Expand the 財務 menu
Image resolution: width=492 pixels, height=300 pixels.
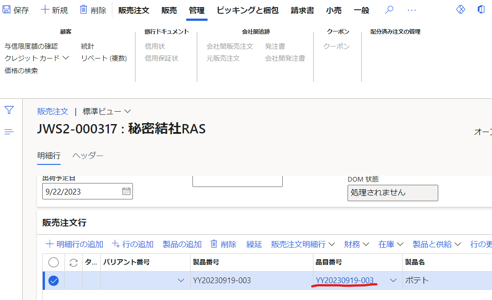tap(356, 244)
